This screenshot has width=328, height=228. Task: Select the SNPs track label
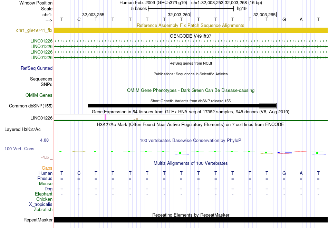tap(47, 84)
